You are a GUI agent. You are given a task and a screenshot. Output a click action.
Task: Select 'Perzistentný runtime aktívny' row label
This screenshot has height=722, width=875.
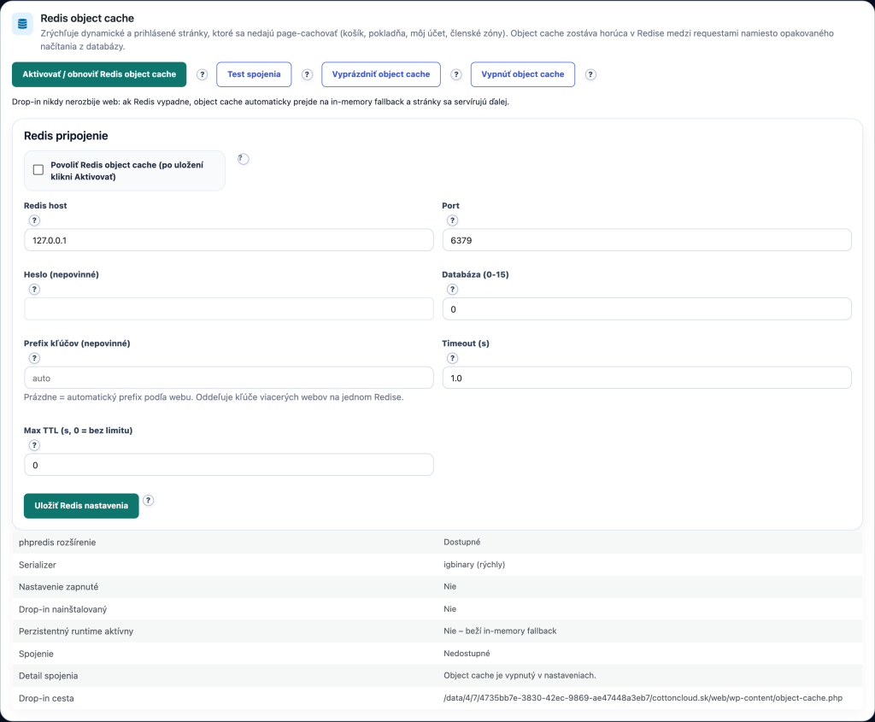pyautogui.click(x=76, y=631)
